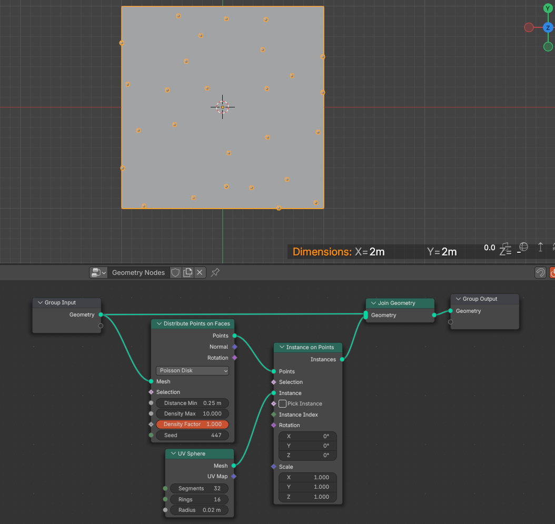Collapse the Group Input node
This screenshot has height=524, width=555.
[40, 302]
